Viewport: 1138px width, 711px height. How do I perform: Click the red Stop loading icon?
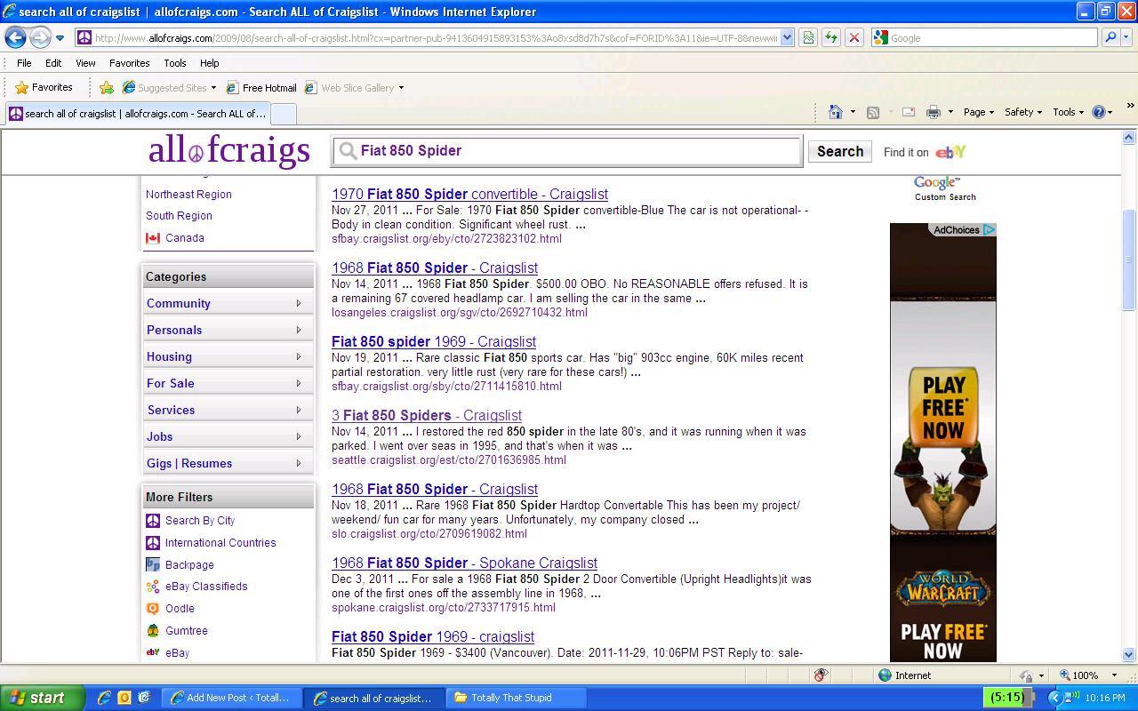(x=853, y=37)
